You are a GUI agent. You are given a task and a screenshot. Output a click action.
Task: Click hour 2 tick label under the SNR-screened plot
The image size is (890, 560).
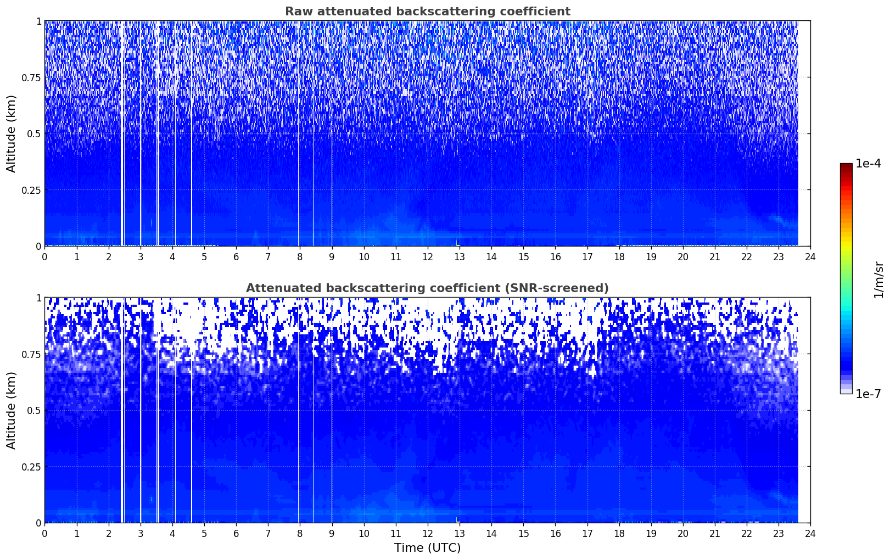click(109, 533)
